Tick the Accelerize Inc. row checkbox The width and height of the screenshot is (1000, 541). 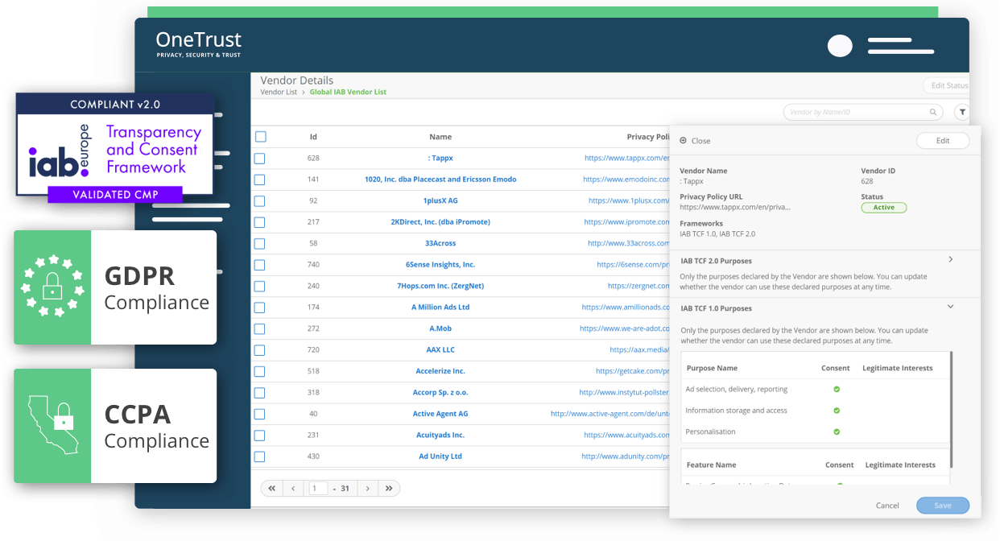pos(260,372)
